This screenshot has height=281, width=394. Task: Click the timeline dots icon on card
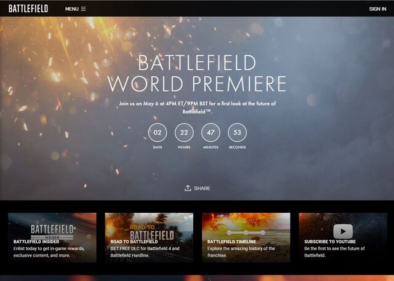tap(246, 232)
